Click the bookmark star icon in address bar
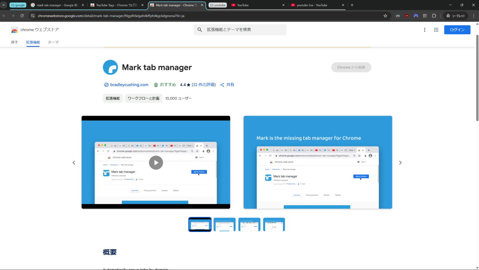The width and height of the screenshot is (479, 270). [385, 16]
